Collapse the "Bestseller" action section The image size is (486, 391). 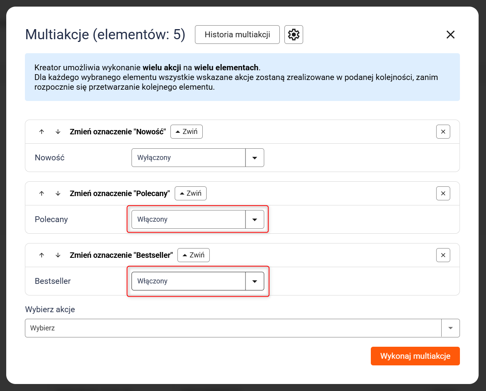193,255
